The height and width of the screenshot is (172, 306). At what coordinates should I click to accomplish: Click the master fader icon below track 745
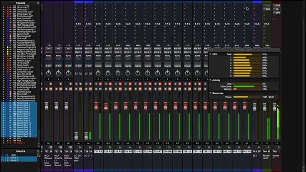[279, 147]
